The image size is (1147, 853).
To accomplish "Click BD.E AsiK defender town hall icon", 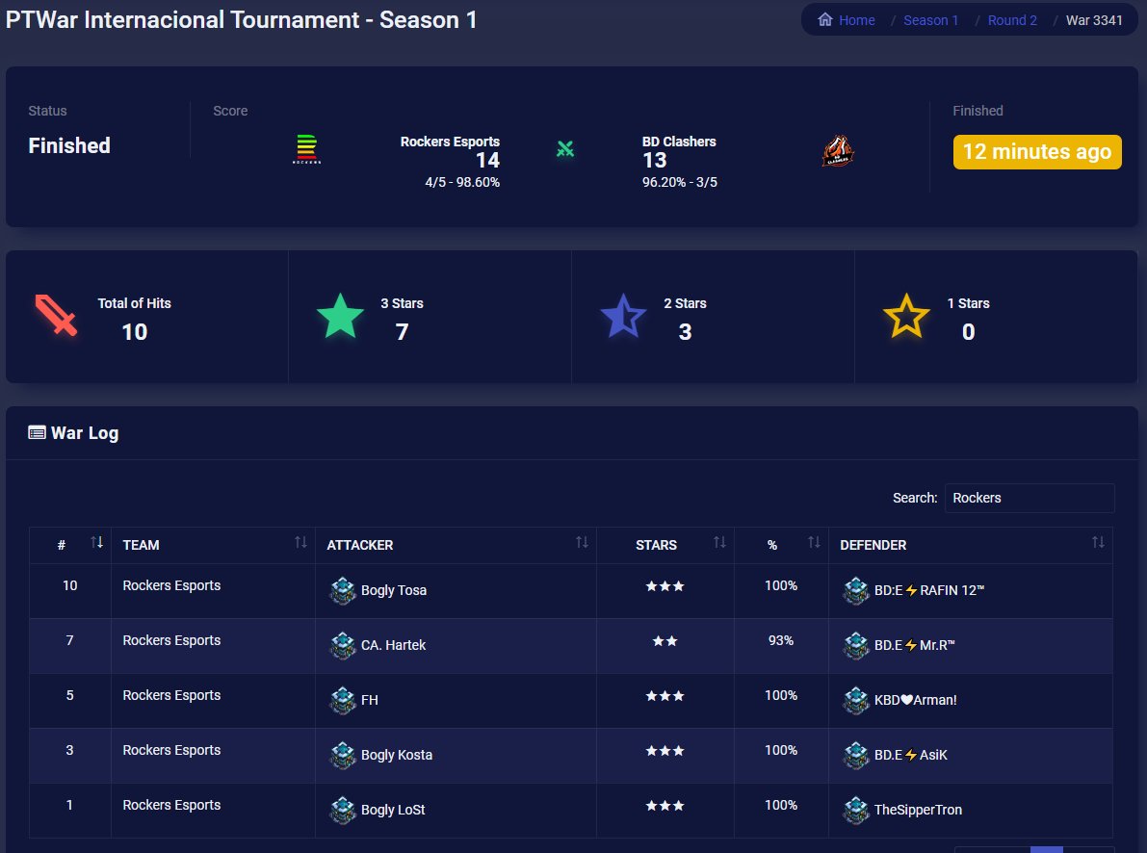I will click(x=856, y=755).
